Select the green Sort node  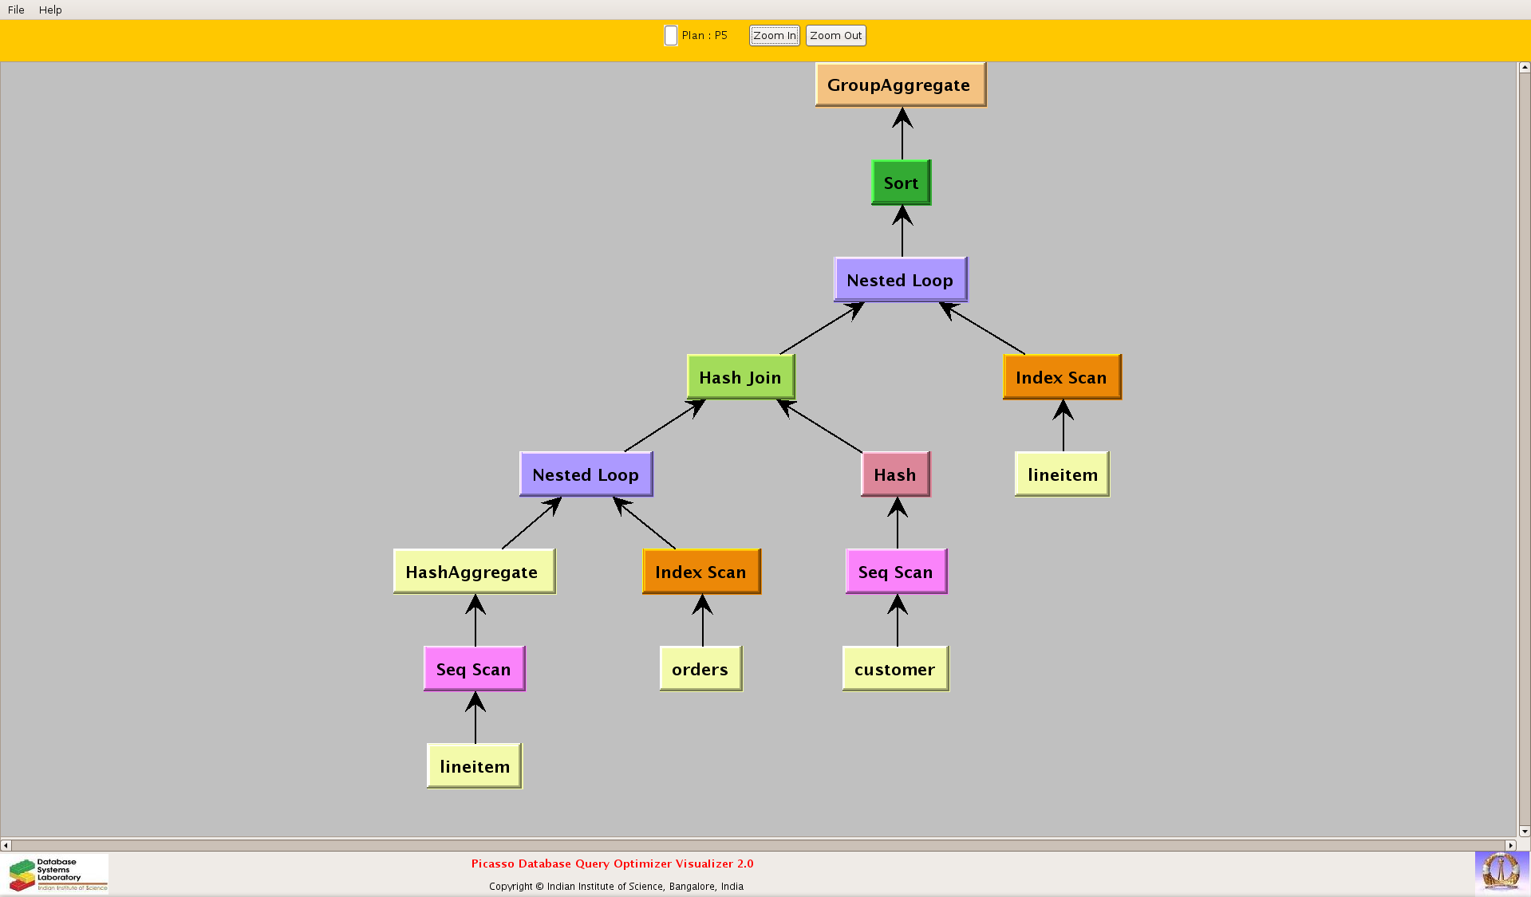tap(901, 183)
